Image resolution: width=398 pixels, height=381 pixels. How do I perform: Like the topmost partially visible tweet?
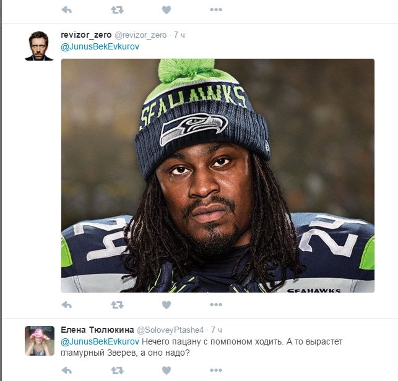click(x=167, y=10)
